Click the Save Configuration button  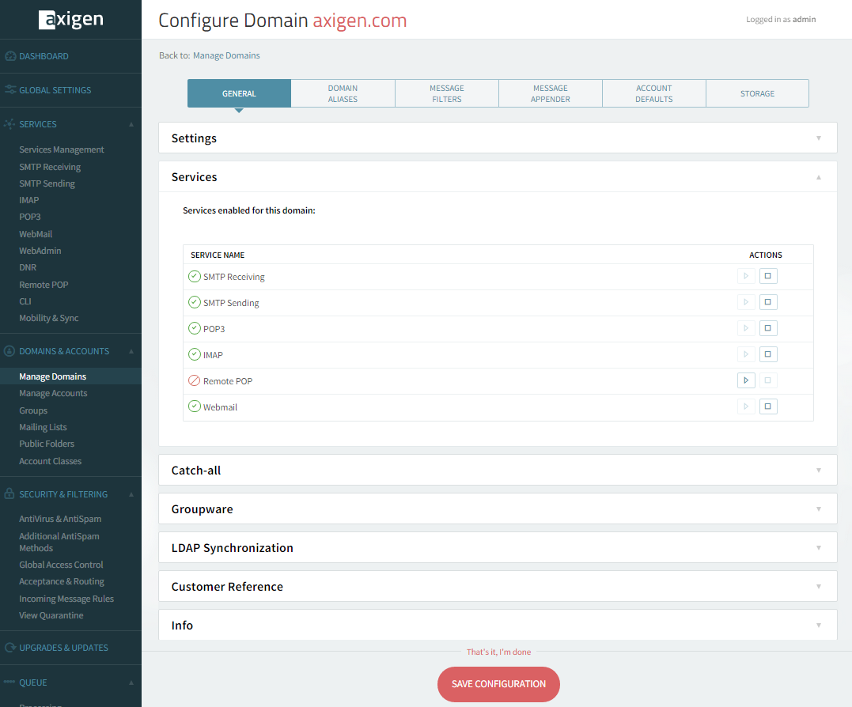pos(498,684)
